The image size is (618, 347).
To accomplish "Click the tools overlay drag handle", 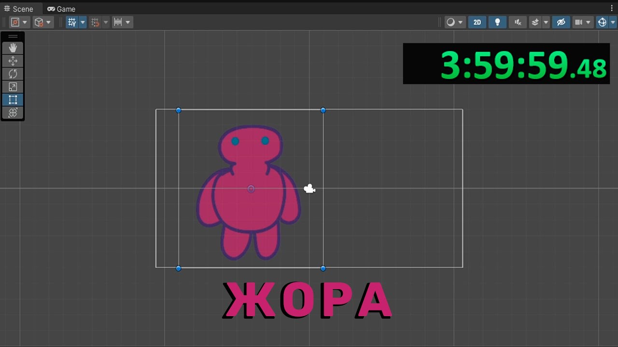I will point(13,37).
